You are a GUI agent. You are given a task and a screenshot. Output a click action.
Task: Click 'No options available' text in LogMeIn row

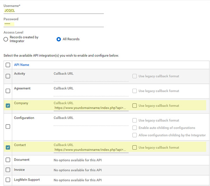pyautogui.click(x=78, y=180)
